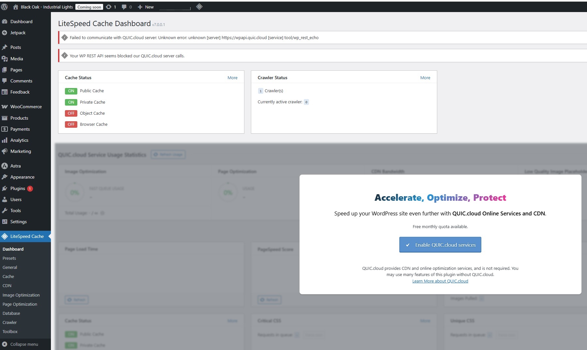Click the Plugins update count badge

pos(30,189)
